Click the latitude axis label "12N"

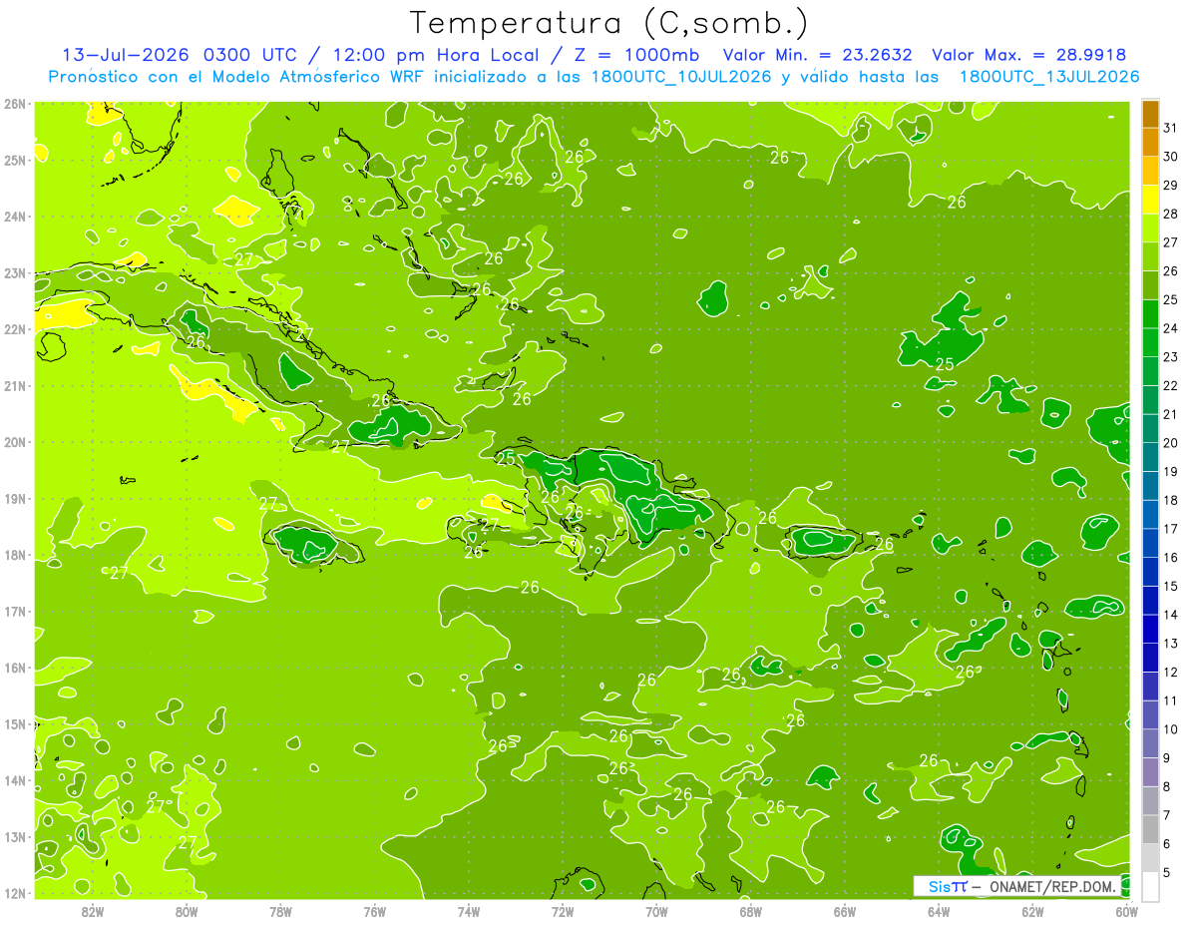(x=15, y=893)
